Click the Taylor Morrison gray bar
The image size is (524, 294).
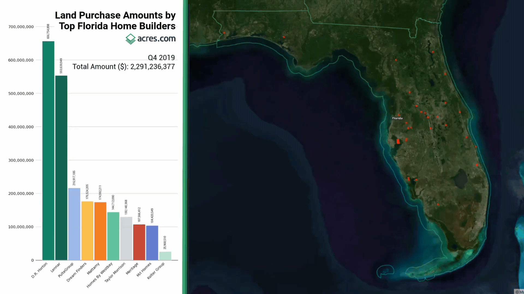tap(126, 238)
